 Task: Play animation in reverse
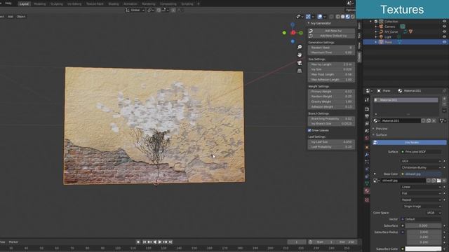(x=155, y=242)
